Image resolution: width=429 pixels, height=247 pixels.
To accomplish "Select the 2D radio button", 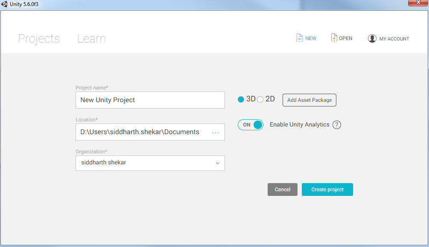I will tap(260, 99).
